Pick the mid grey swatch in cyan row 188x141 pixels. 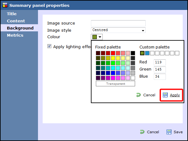[x=133, y=68]
